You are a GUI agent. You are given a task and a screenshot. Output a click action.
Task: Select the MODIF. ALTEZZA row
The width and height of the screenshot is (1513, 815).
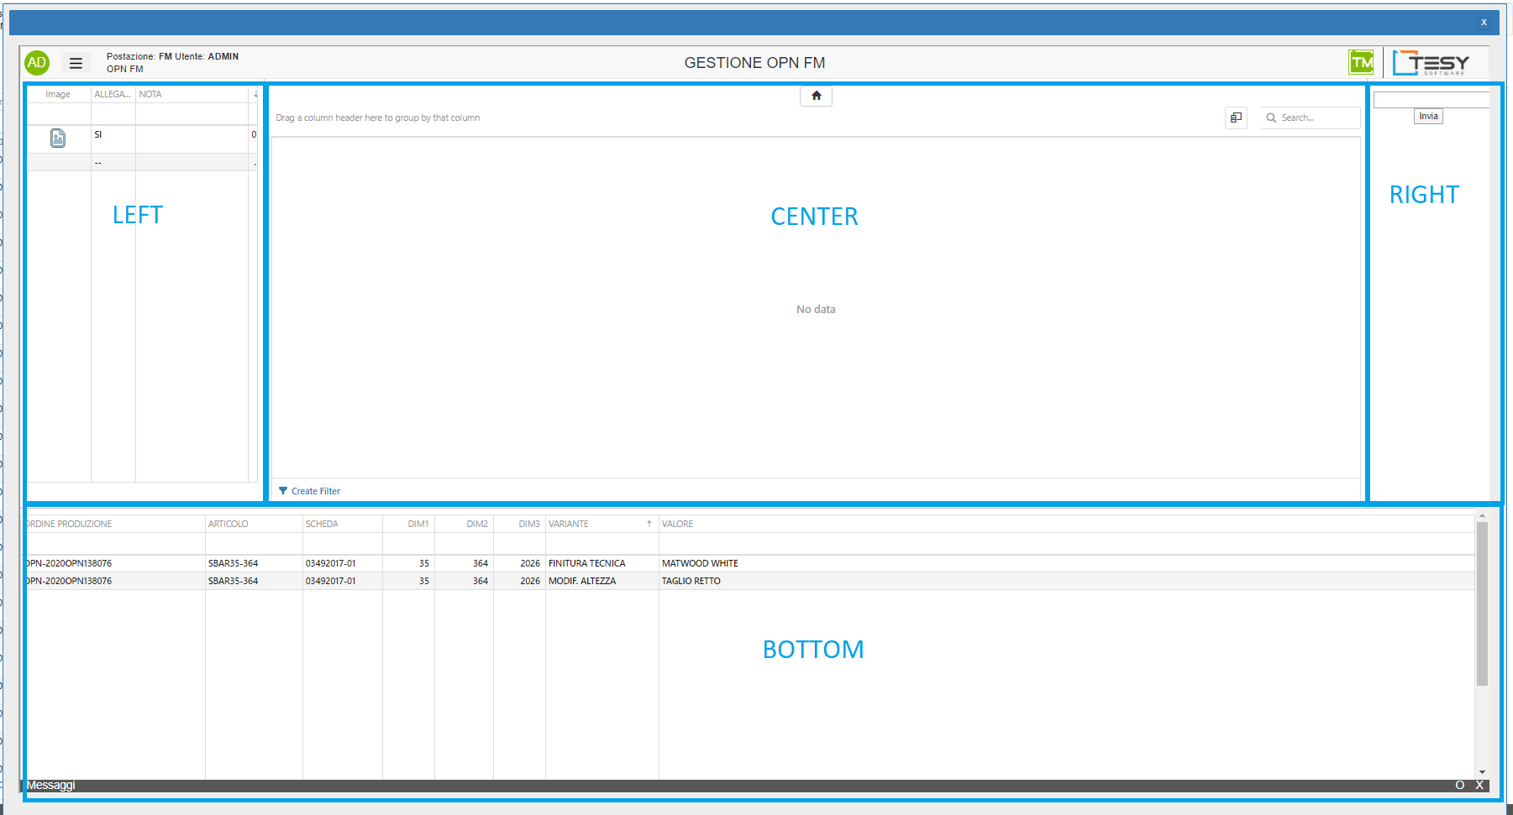pos(582,581)
